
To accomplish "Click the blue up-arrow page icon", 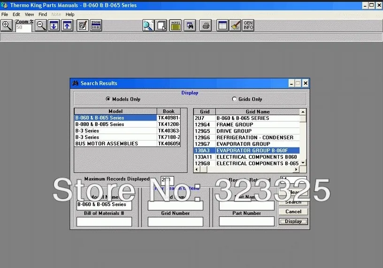I will tap(67, 25).
